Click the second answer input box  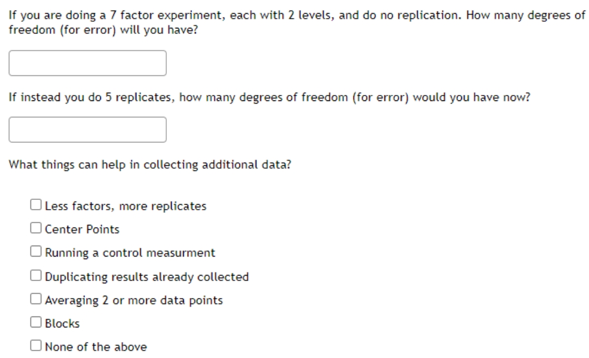[87, 129]
